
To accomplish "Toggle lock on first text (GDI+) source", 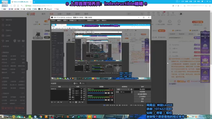I will pos(84,91).
